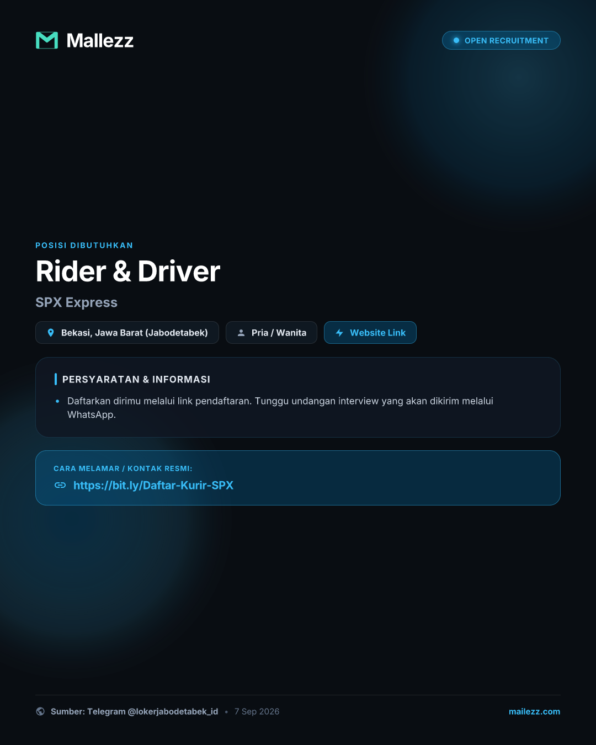Select the Pria / Wanita chip
Image resolution: width=596 pixels, height=745 pixels.
click(x=272, y=333)
